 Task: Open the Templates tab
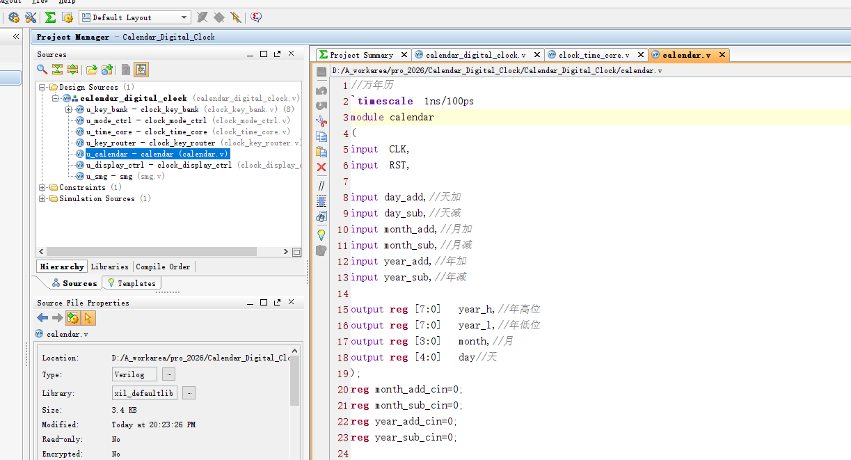(132, 283)
